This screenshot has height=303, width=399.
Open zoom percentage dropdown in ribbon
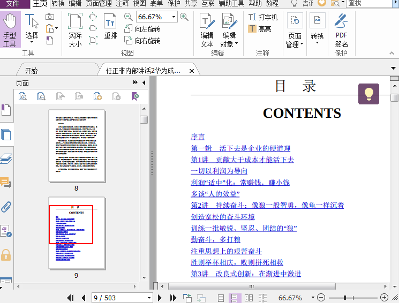click(174, 17)
